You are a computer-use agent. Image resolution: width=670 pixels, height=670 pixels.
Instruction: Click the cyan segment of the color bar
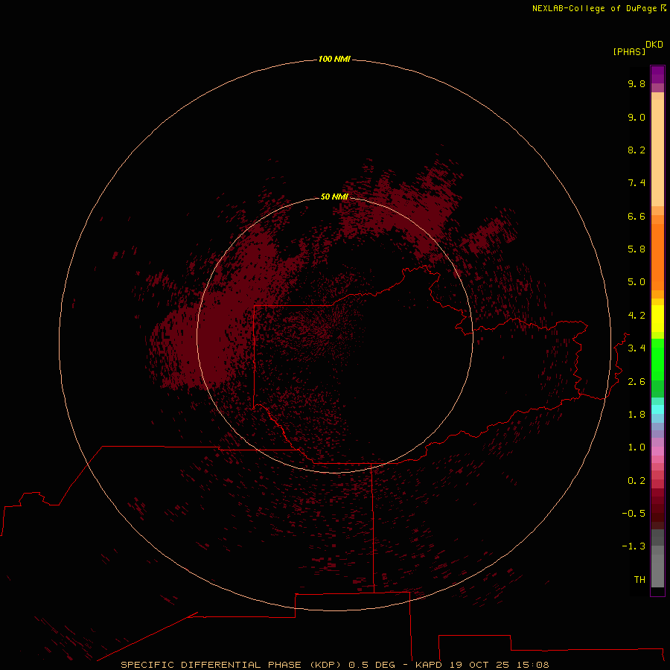click(x=657, y=409)
